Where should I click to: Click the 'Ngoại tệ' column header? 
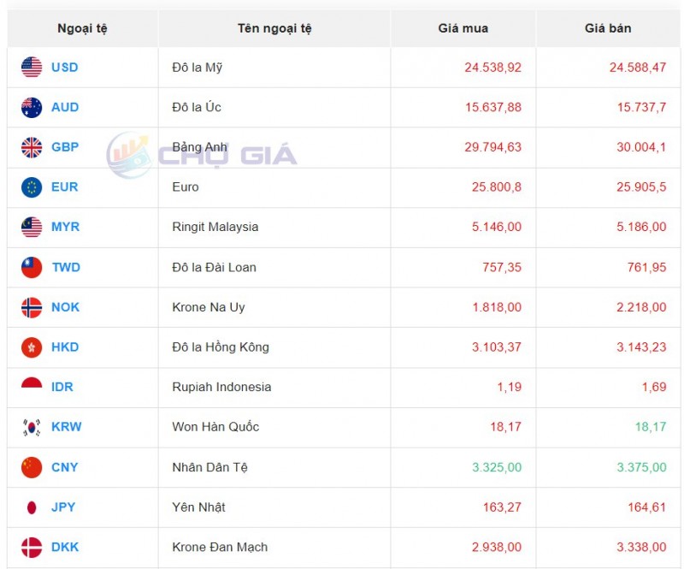coord(82,28)
